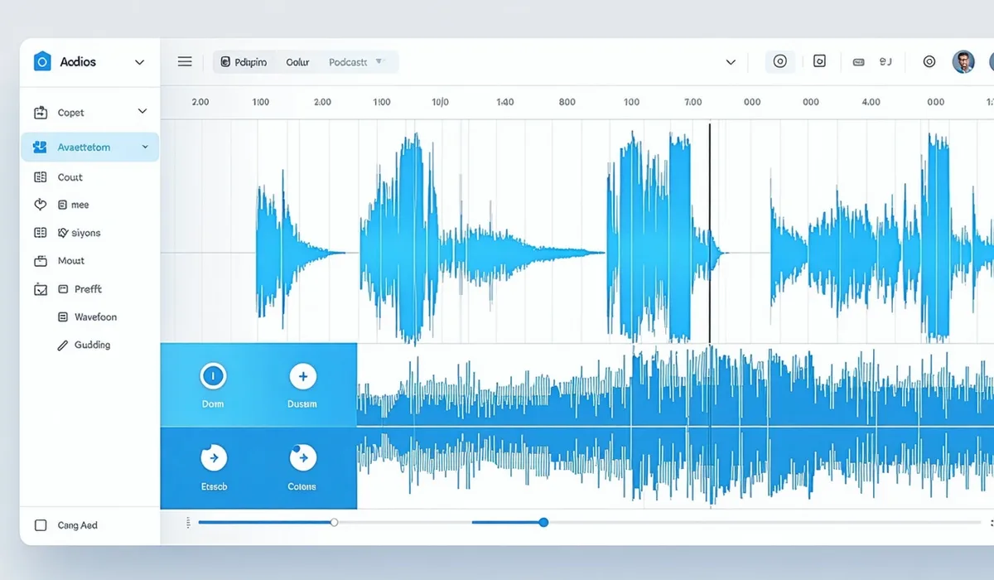Viewport: 994px width, 580px height.
Task: Click the Mouιt briefcase icon
Action: coord(40,261)
